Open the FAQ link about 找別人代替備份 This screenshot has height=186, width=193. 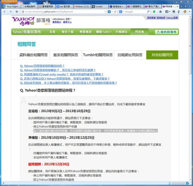pyautogui.click(x=69, y=83)
